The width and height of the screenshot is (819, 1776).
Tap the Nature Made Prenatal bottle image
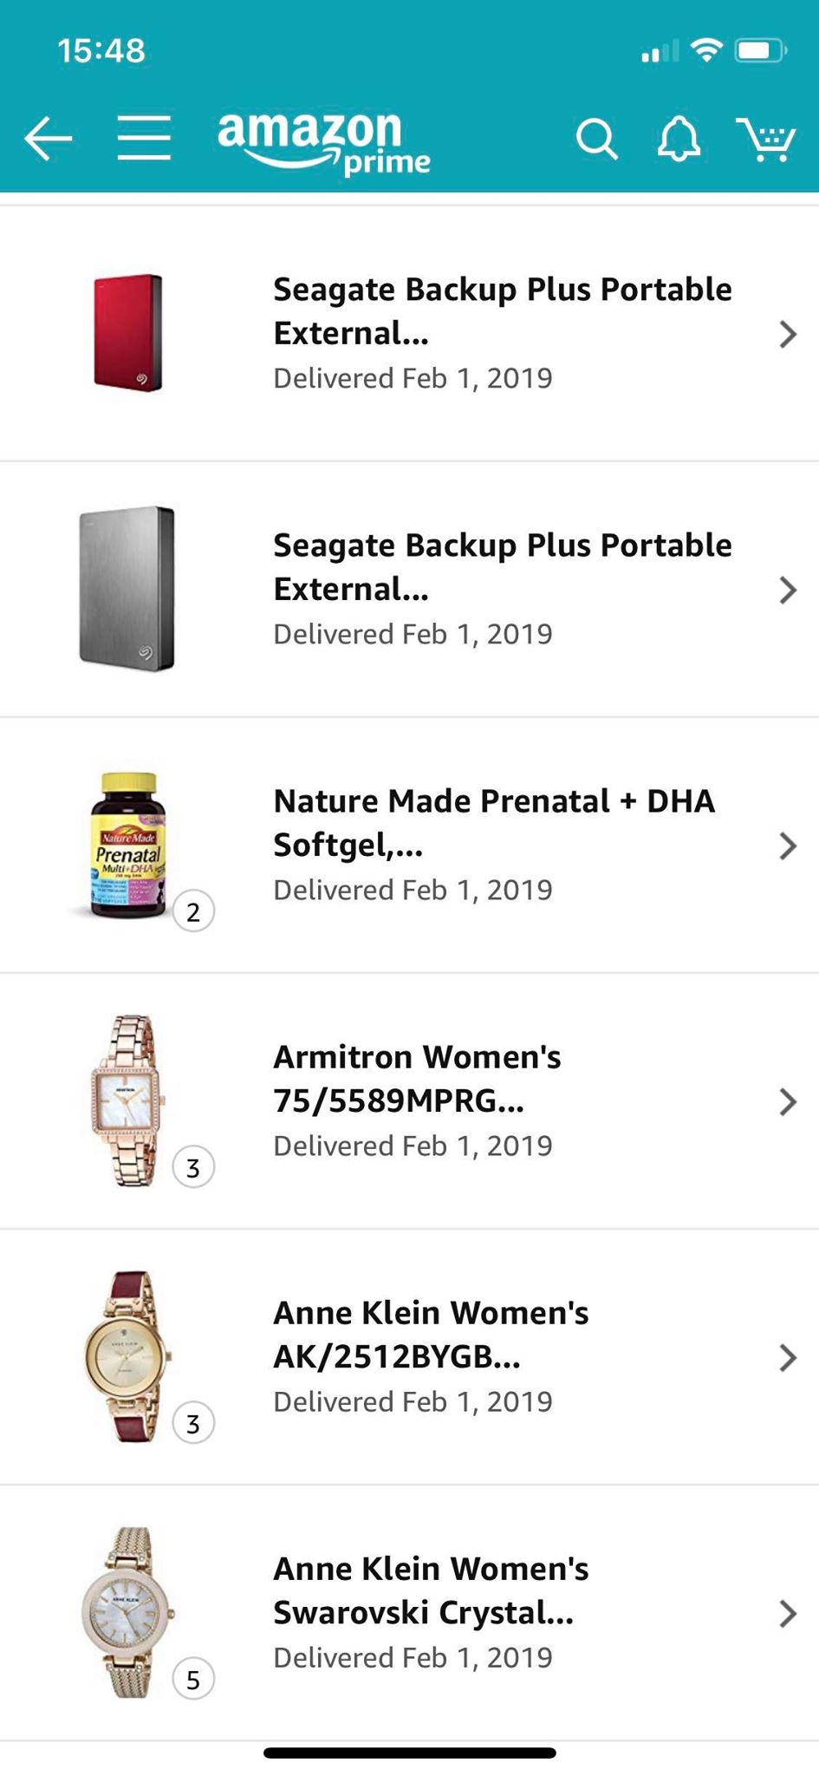pyautogui.click(x=128, y=846)
